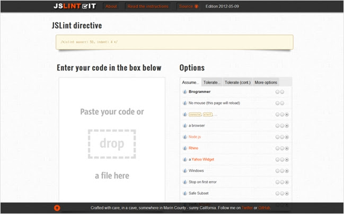Click Read the instructions button
Screen dimensions: 344x214
pyautogui.click(x=148, y=6)
